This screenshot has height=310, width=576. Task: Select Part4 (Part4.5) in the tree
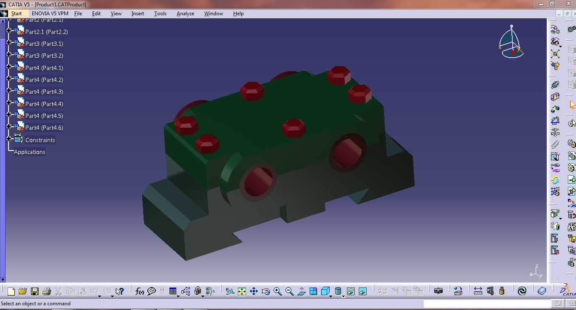pos(44,116)
